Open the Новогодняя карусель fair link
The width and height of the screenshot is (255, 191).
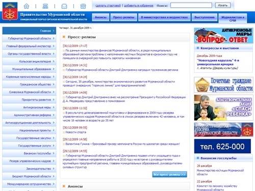(218, 62)
